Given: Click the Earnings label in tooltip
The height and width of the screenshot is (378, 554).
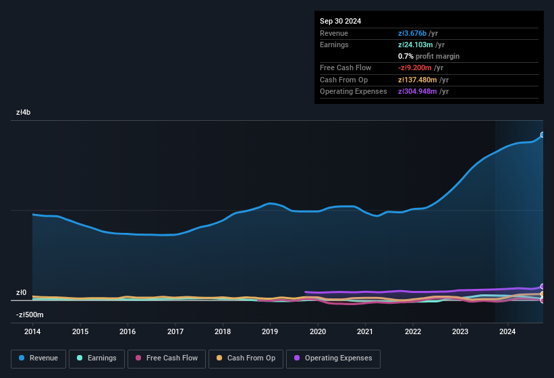Looking at the screenshot, I should [x=334, y=45].
